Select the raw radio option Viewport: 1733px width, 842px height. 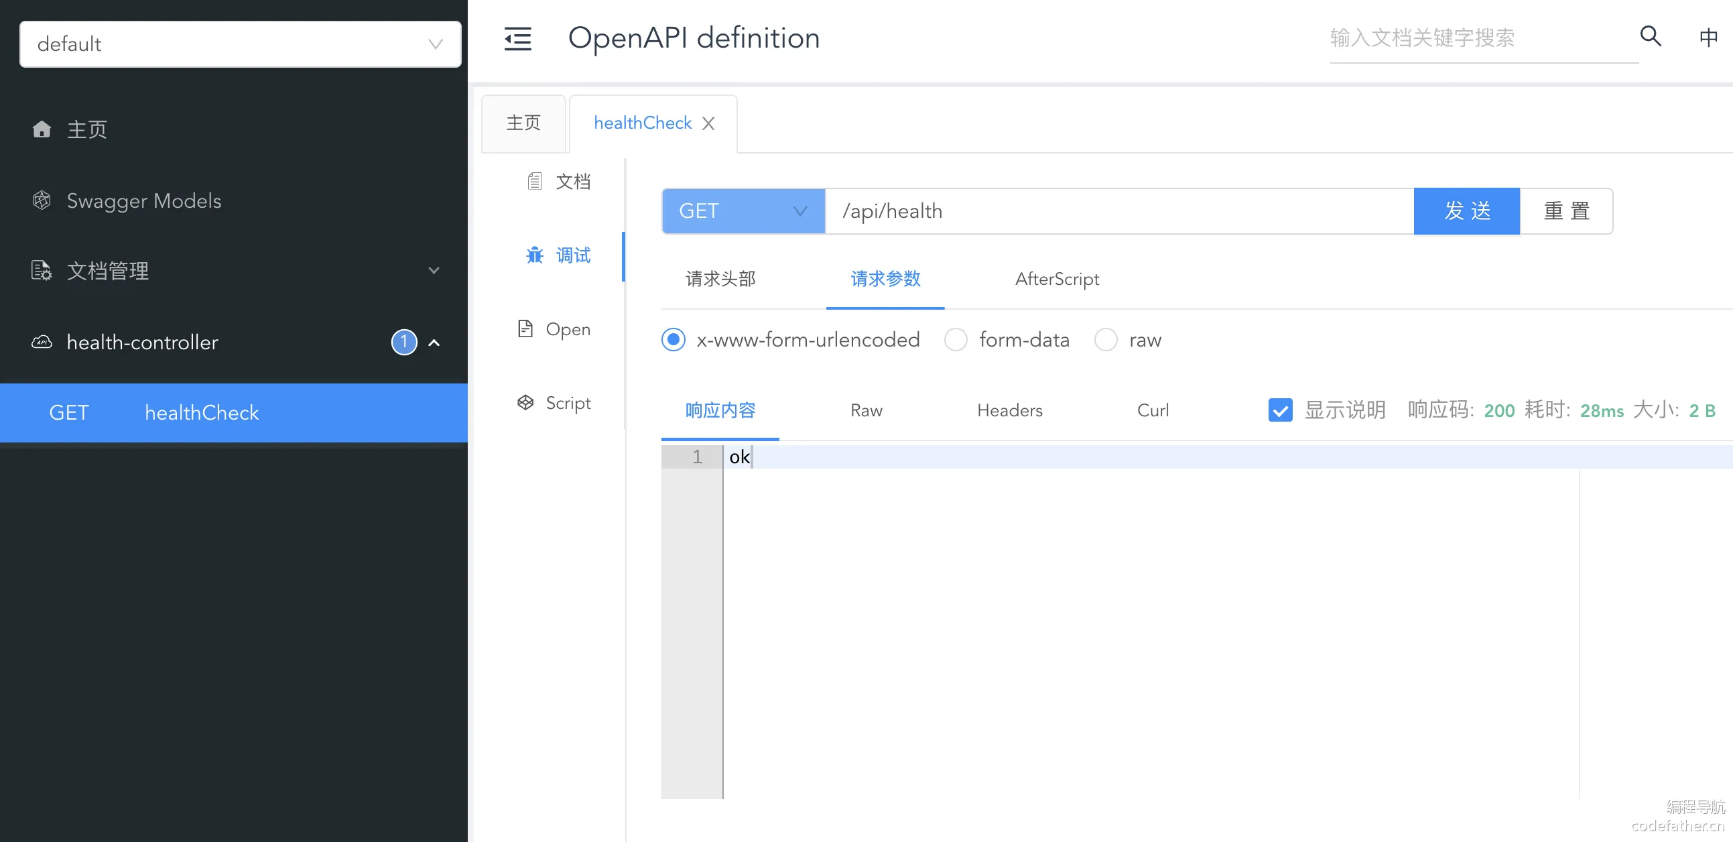point(1105,339)
